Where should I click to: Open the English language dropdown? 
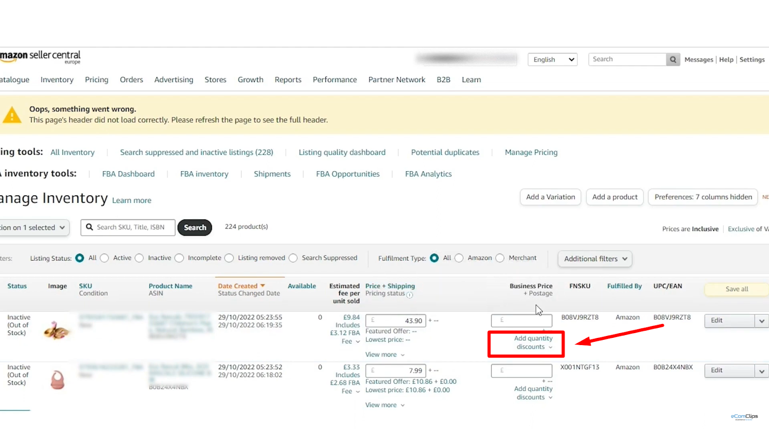pyautogui.click(x=553, y=60)
